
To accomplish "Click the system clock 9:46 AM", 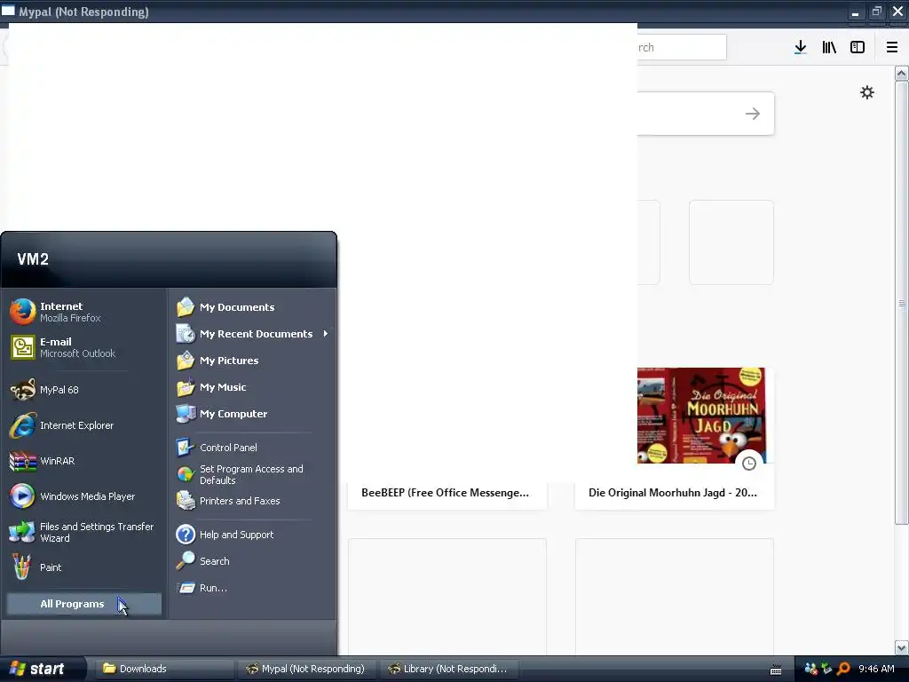I will pos(876,670).
